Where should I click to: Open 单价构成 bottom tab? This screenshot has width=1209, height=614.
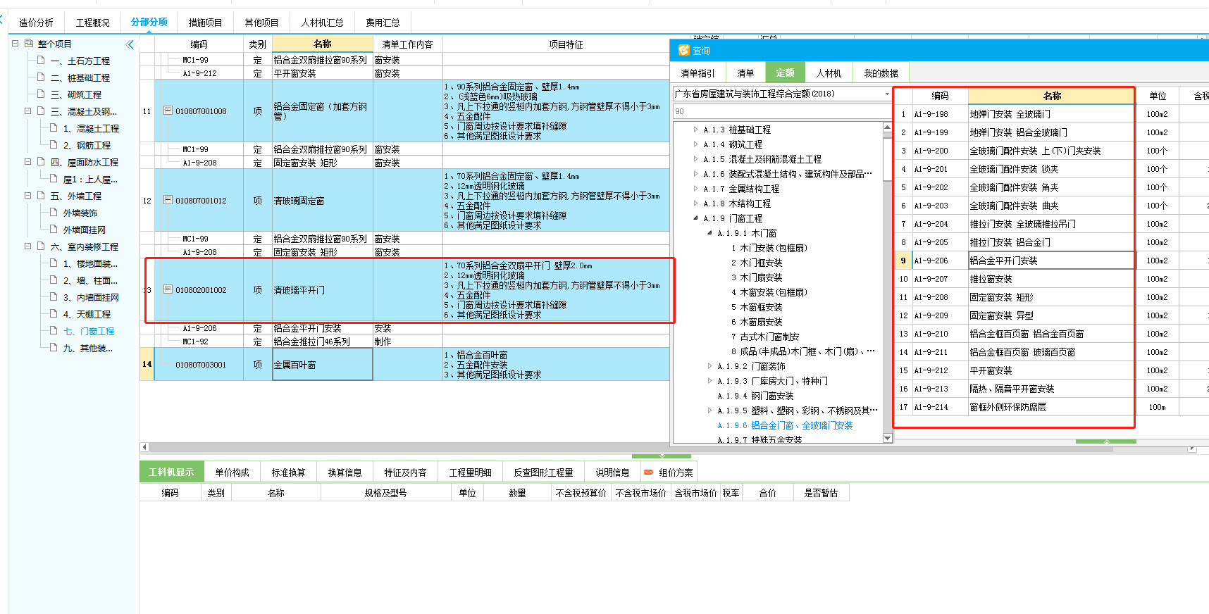(x=232, y=472)
